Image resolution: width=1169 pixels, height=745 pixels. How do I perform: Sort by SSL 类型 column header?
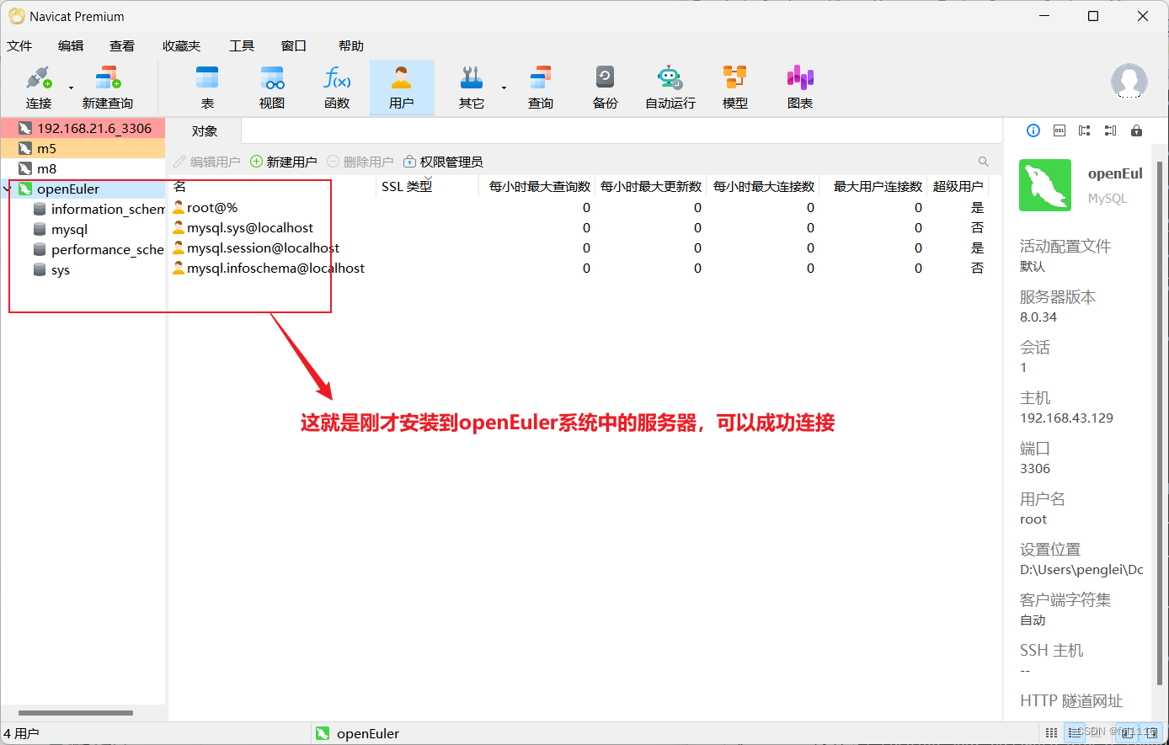coord(427,186)
